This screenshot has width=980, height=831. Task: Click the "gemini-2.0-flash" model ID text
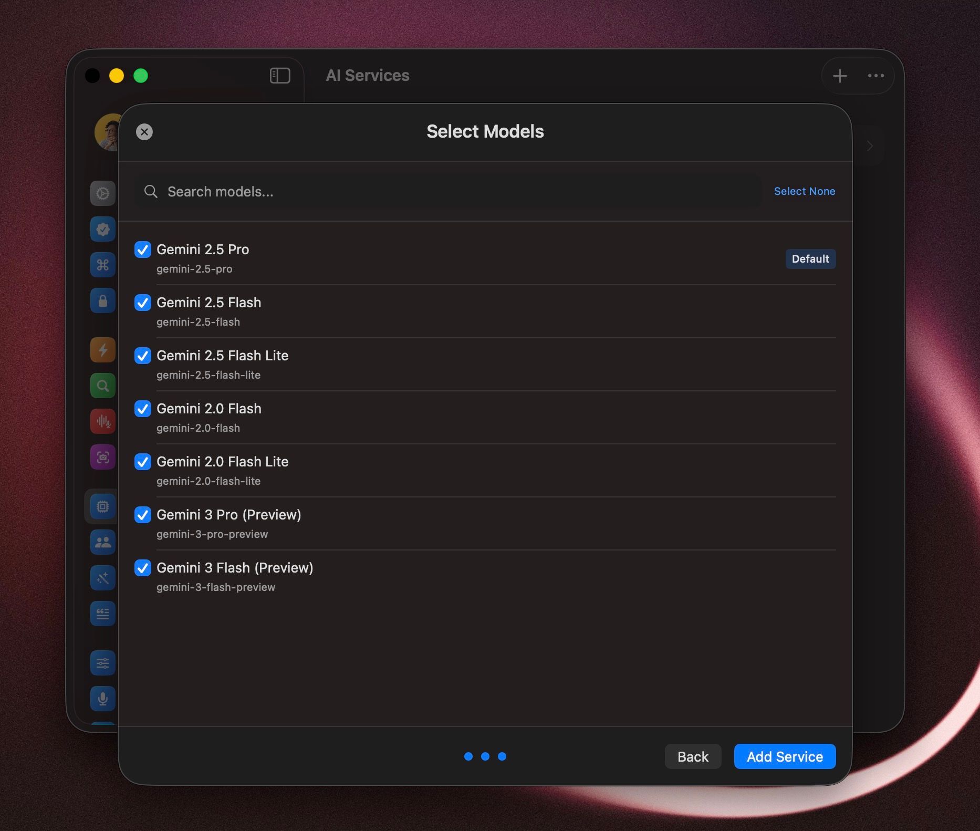pos(198,428)
